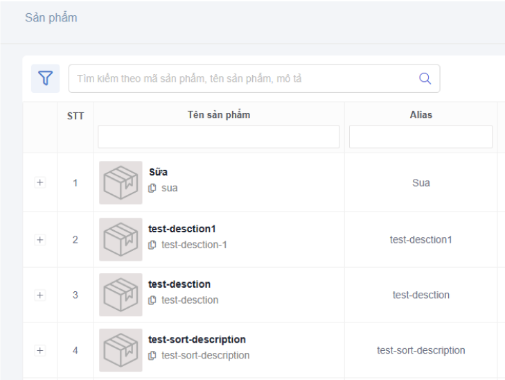The height and width of the screenshot is (380, 505).
Task: Click the Alias column filter input
Action: pyautogui.click(x=420, y=137)
